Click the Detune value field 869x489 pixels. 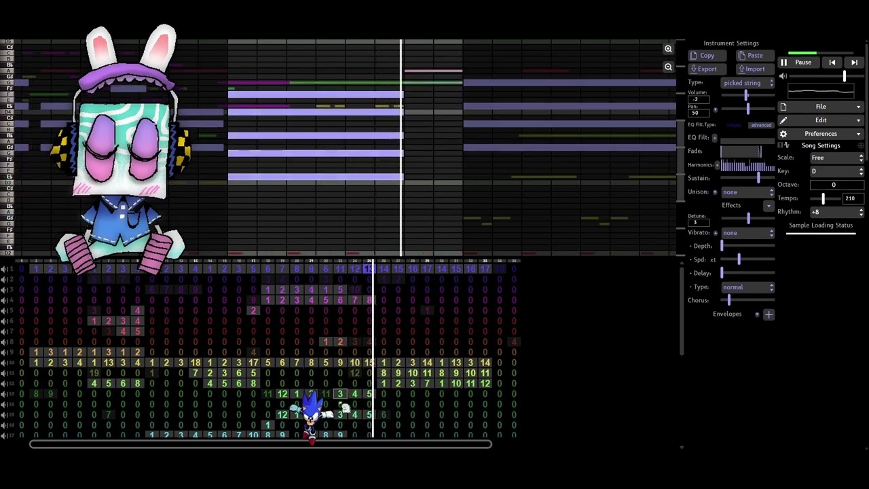click(699, 222)
